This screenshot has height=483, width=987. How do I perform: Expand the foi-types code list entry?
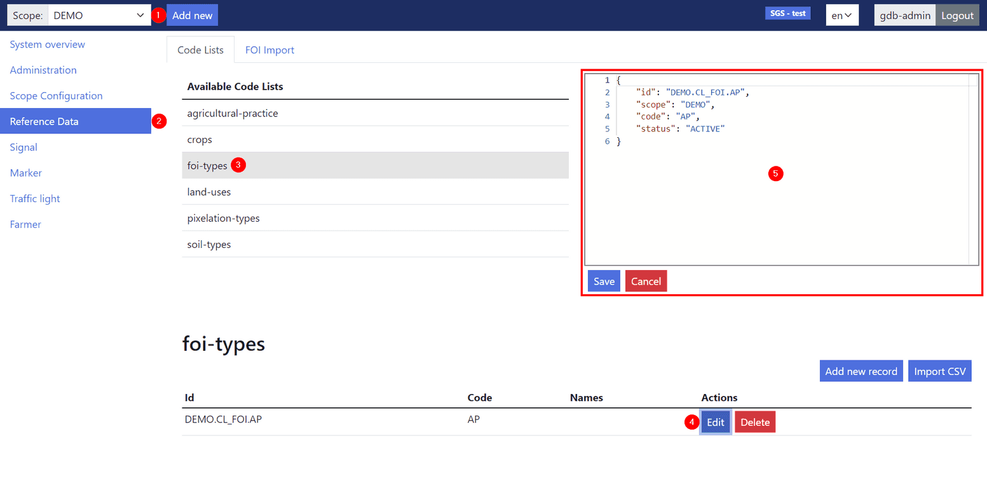pyautogui.click(x=207, y=165)
